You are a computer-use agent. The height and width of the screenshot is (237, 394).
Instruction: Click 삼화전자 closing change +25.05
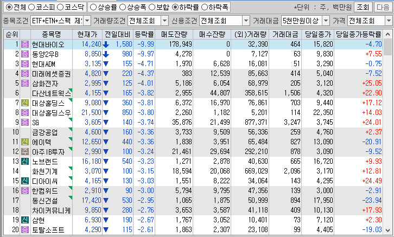tap(372, 84)
